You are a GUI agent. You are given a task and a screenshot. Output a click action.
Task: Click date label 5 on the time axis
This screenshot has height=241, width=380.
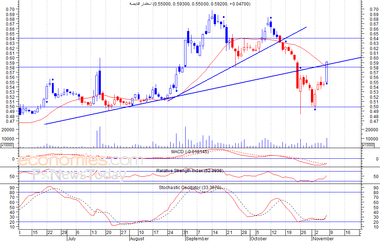pos(258,233)
